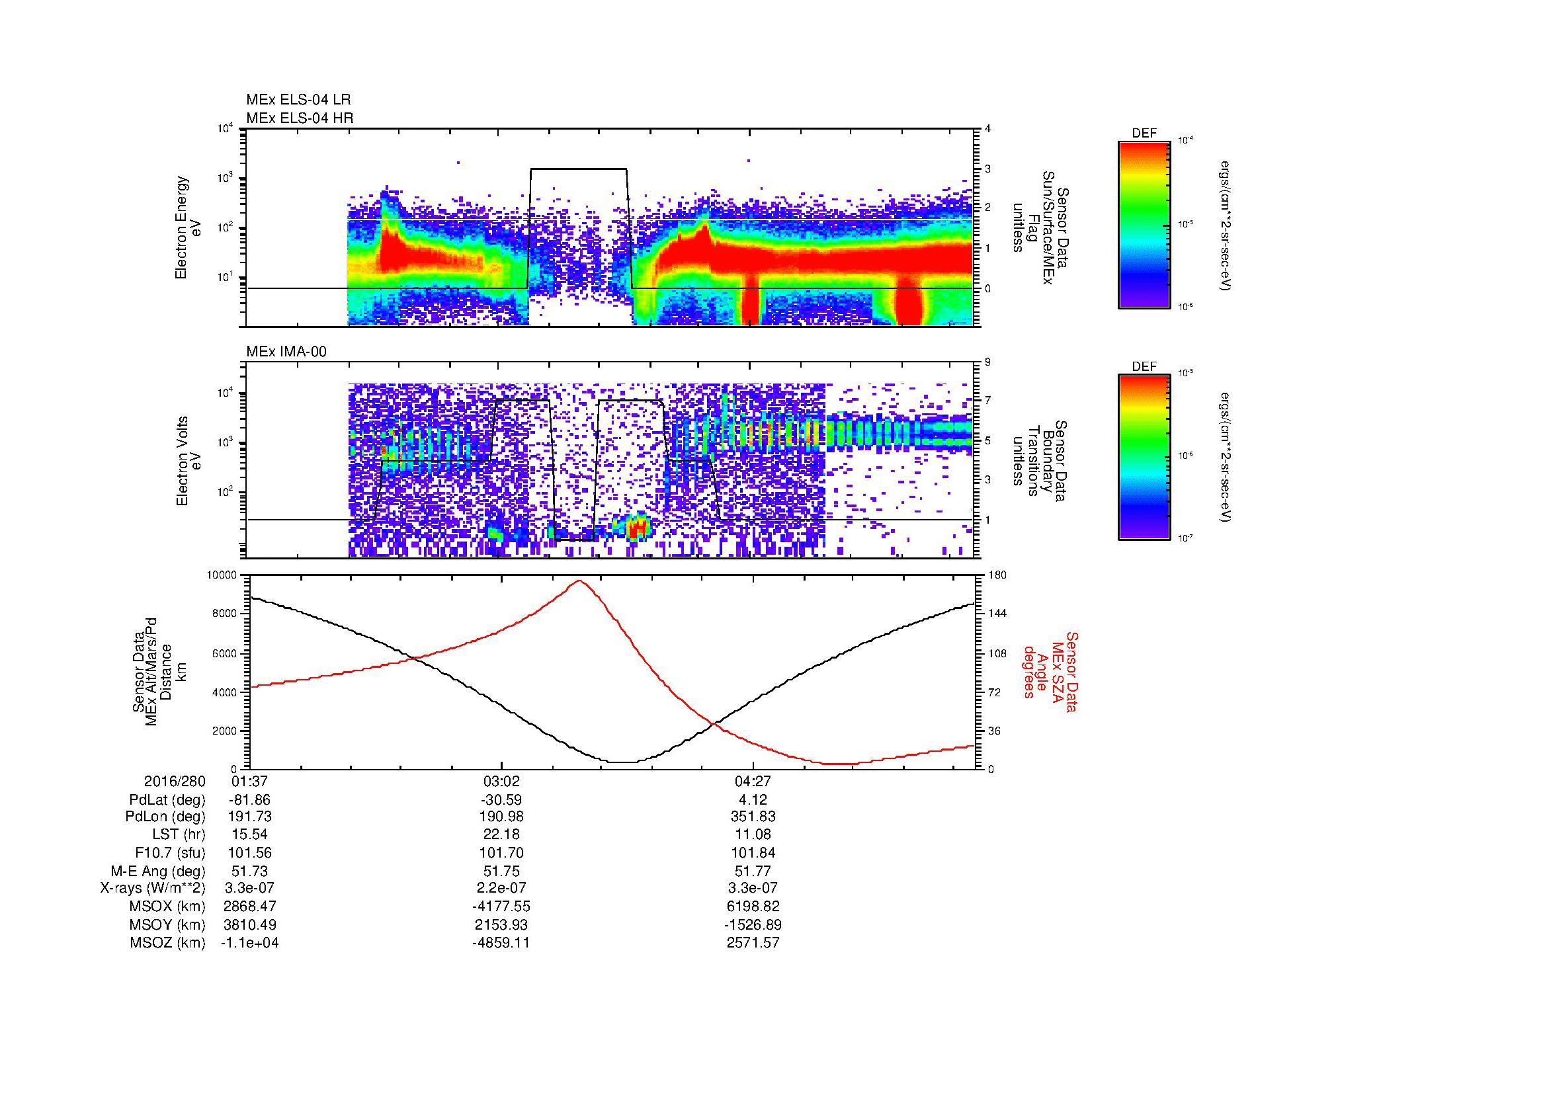
Task: Click the MSOZ value '-1.1e+04'
Action: coord(249,943)
